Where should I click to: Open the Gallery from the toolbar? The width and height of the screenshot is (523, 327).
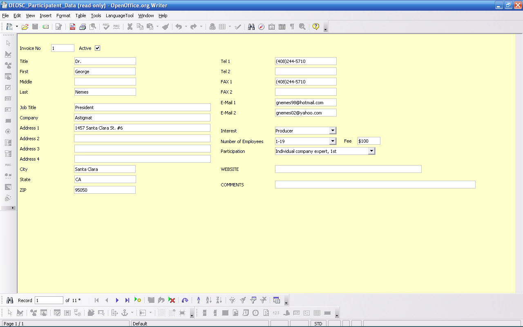(272, 26)
